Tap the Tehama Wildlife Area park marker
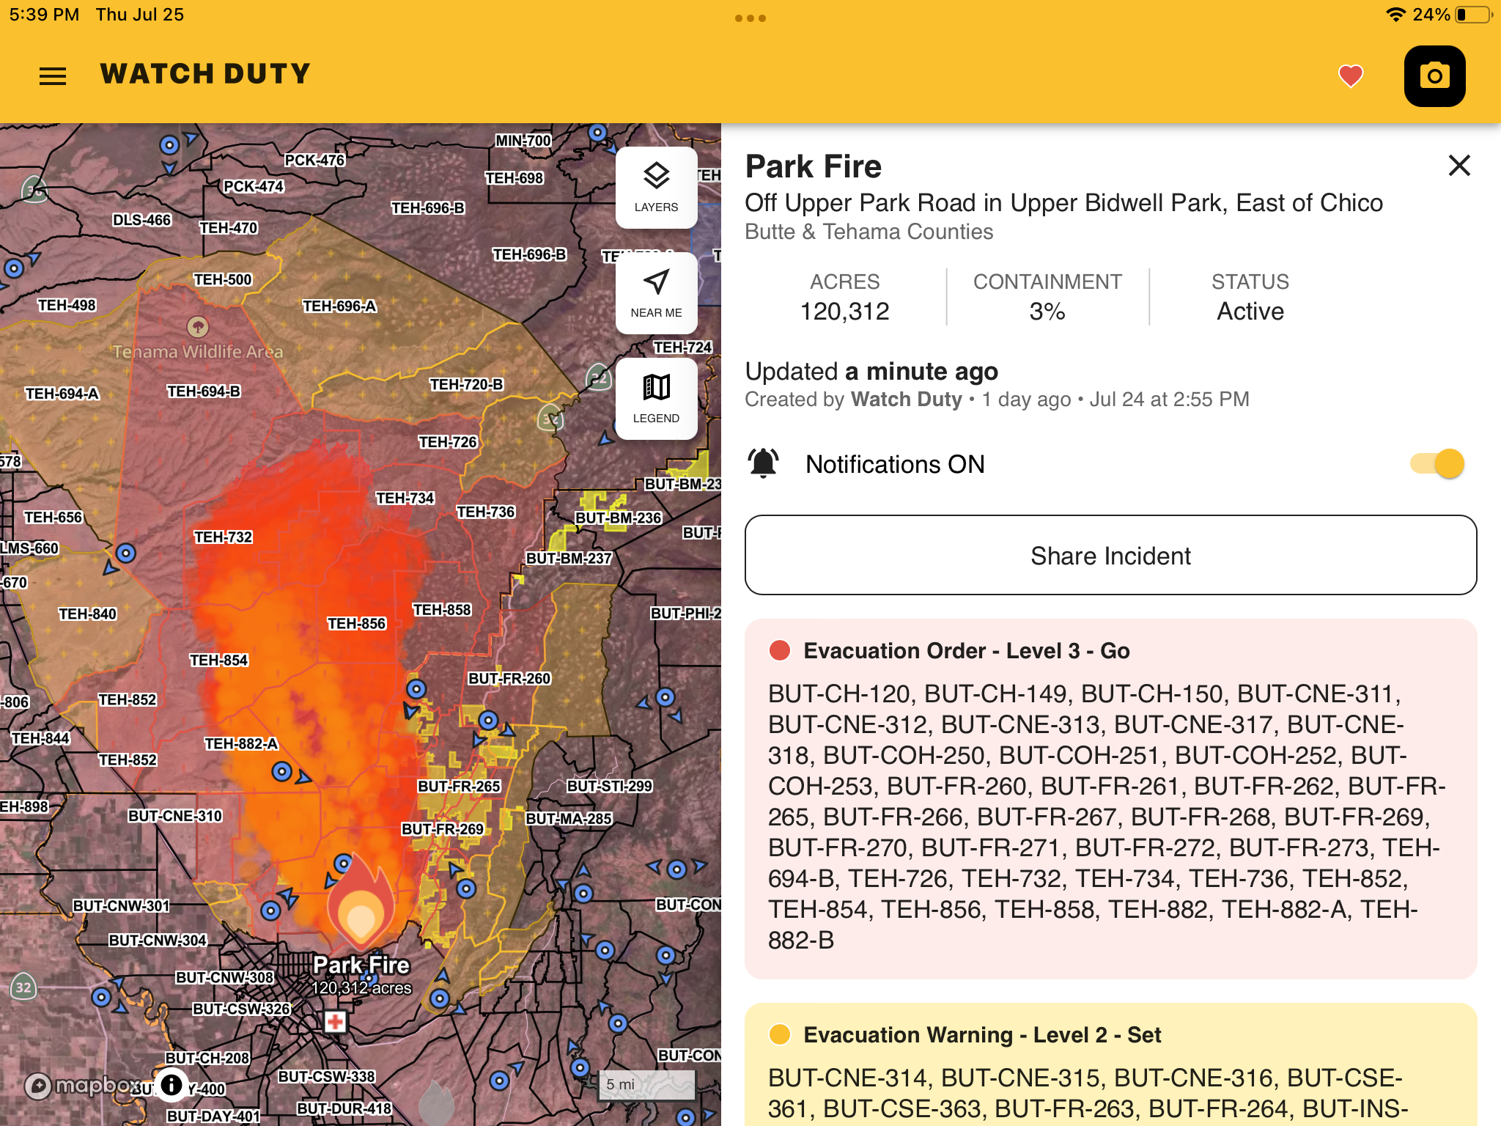This screenshot has height=1126, width=1501. pyautogui.click(x=197, y=326)
